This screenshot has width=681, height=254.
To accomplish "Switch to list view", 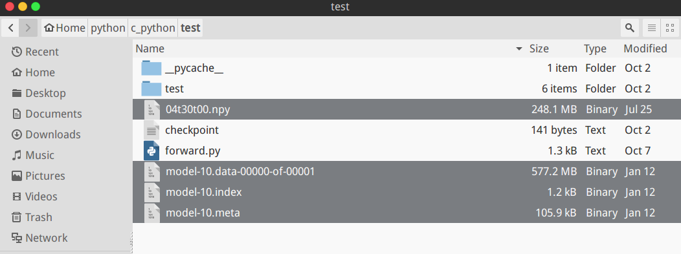I will [651, 28].
